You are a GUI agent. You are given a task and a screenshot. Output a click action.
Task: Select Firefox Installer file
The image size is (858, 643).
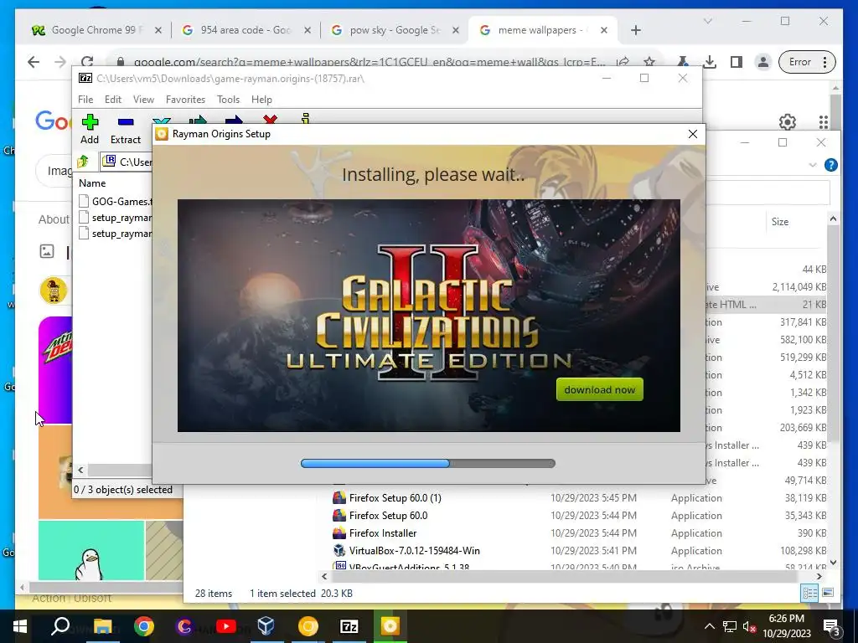(x=382, y=533)
